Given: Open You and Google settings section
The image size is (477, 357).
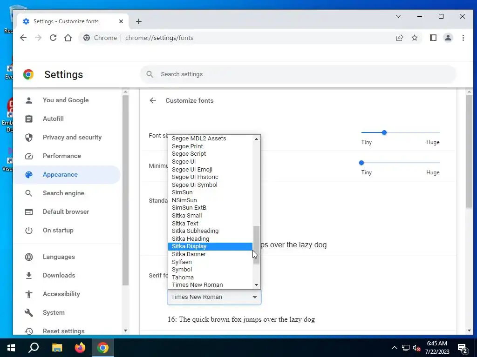Looking at the screenshot, I should [x=66, y=100].
